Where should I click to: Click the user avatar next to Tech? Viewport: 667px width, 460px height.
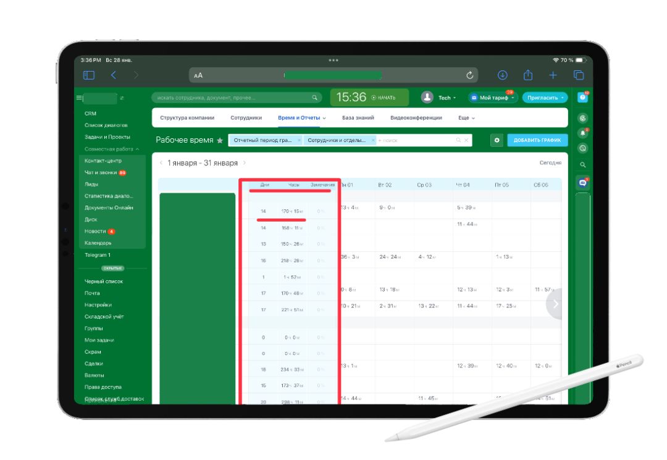427,98
